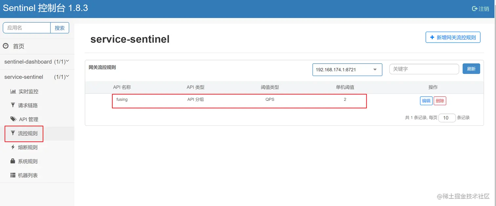
Task: Collapse the service-sentinel app chevron
Action: click(x=67, y=76)
